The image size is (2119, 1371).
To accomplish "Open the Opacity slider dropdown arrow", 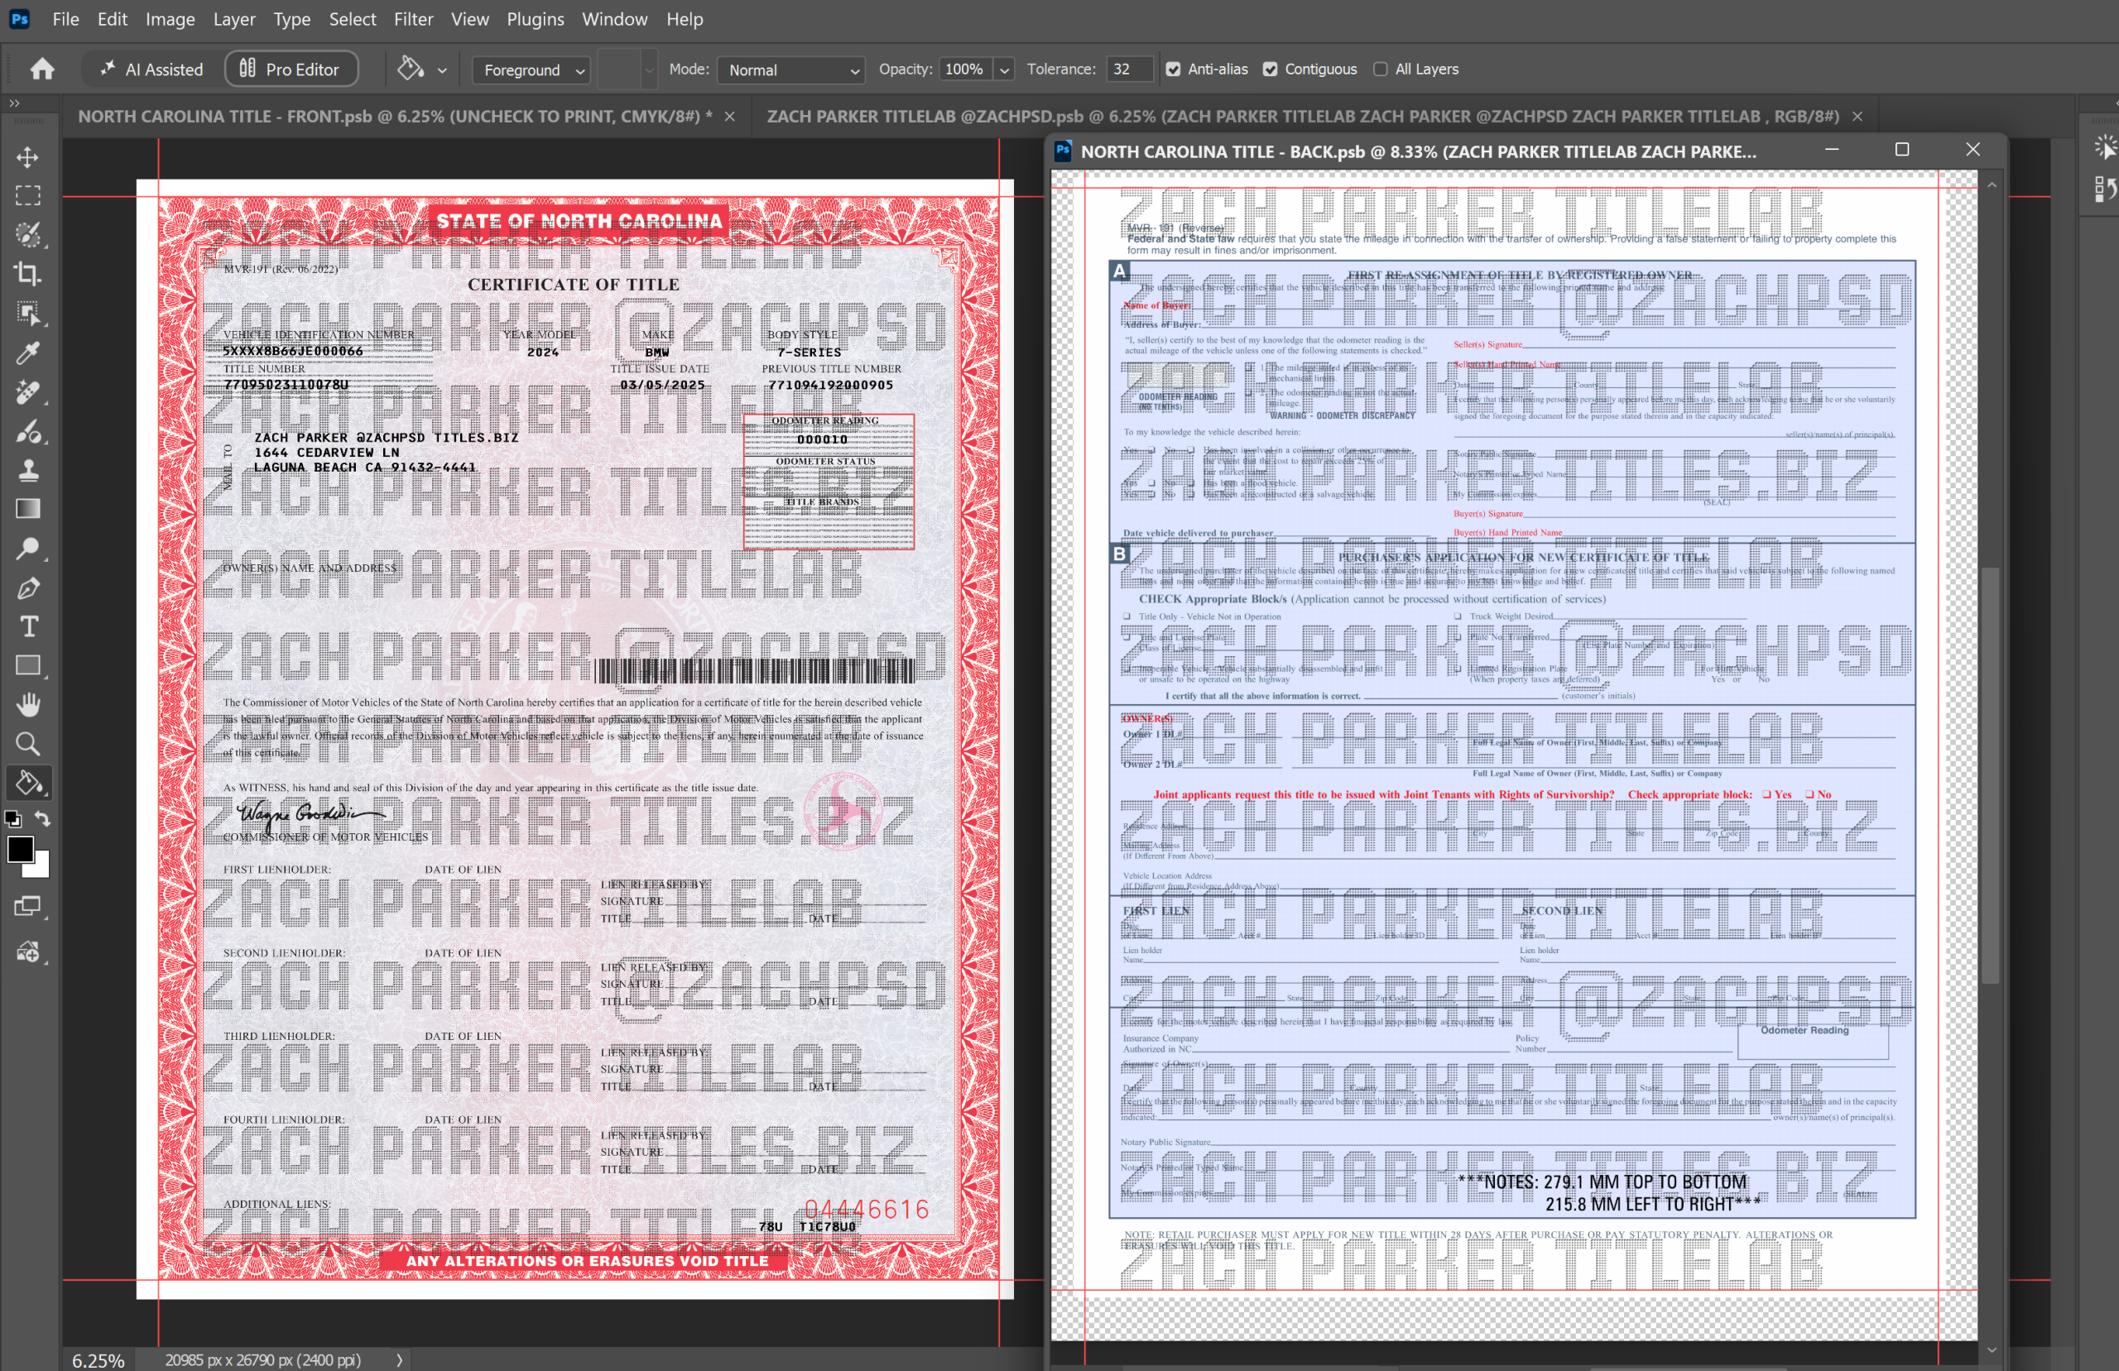I will coord(1004,70).
